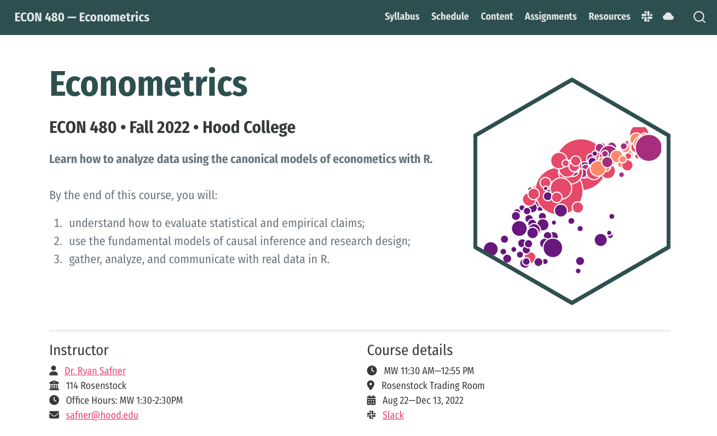Follow the Slack link in Course details
The width and height of the screenshot is (717, 436).
coord(393,415)
